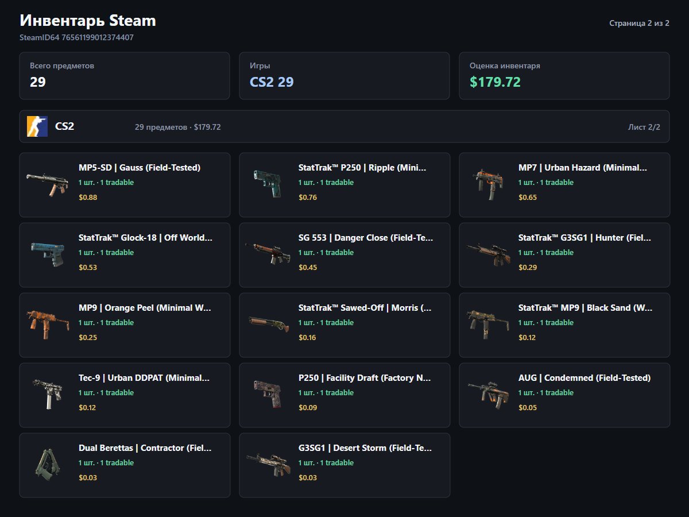The width and height of the screenshot is (689, 517).
Task: Click the $179.72 inventory valuation amount
Action: pos(495,82)
